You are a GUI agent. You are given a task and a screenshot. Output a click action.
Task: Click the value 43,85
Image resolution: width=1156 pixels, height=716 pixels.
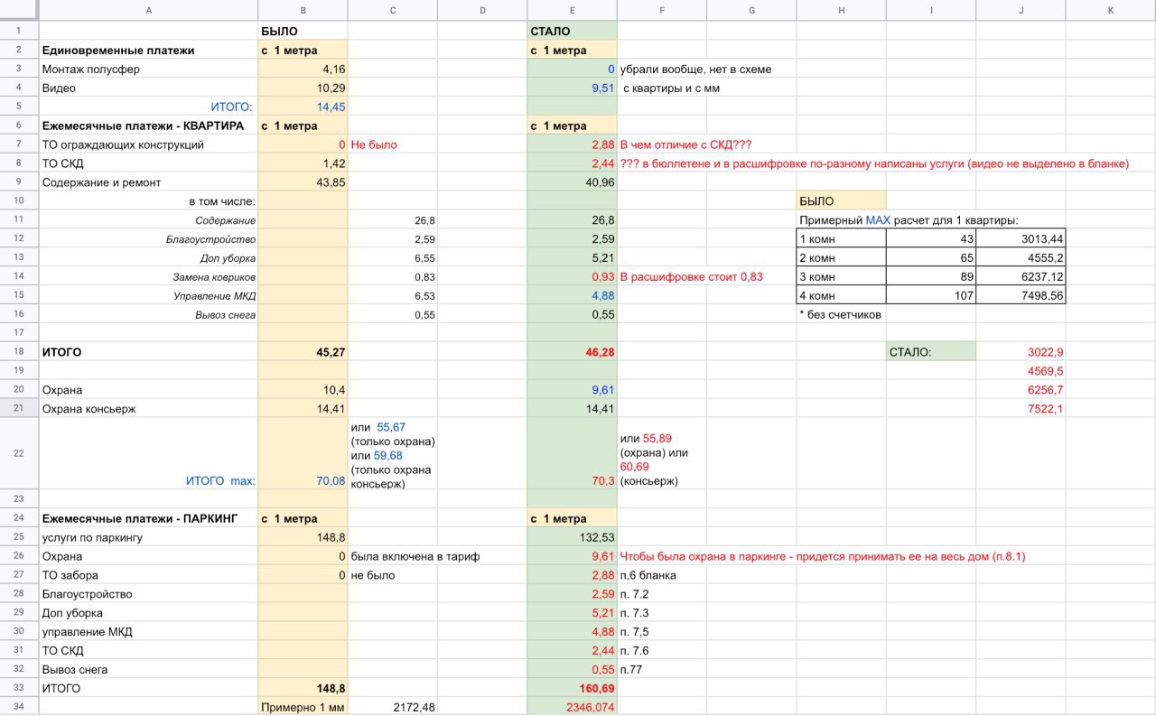(x=303, y=182)
